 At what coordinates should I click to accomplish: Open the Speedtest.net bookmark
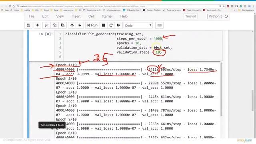point(92,10)
